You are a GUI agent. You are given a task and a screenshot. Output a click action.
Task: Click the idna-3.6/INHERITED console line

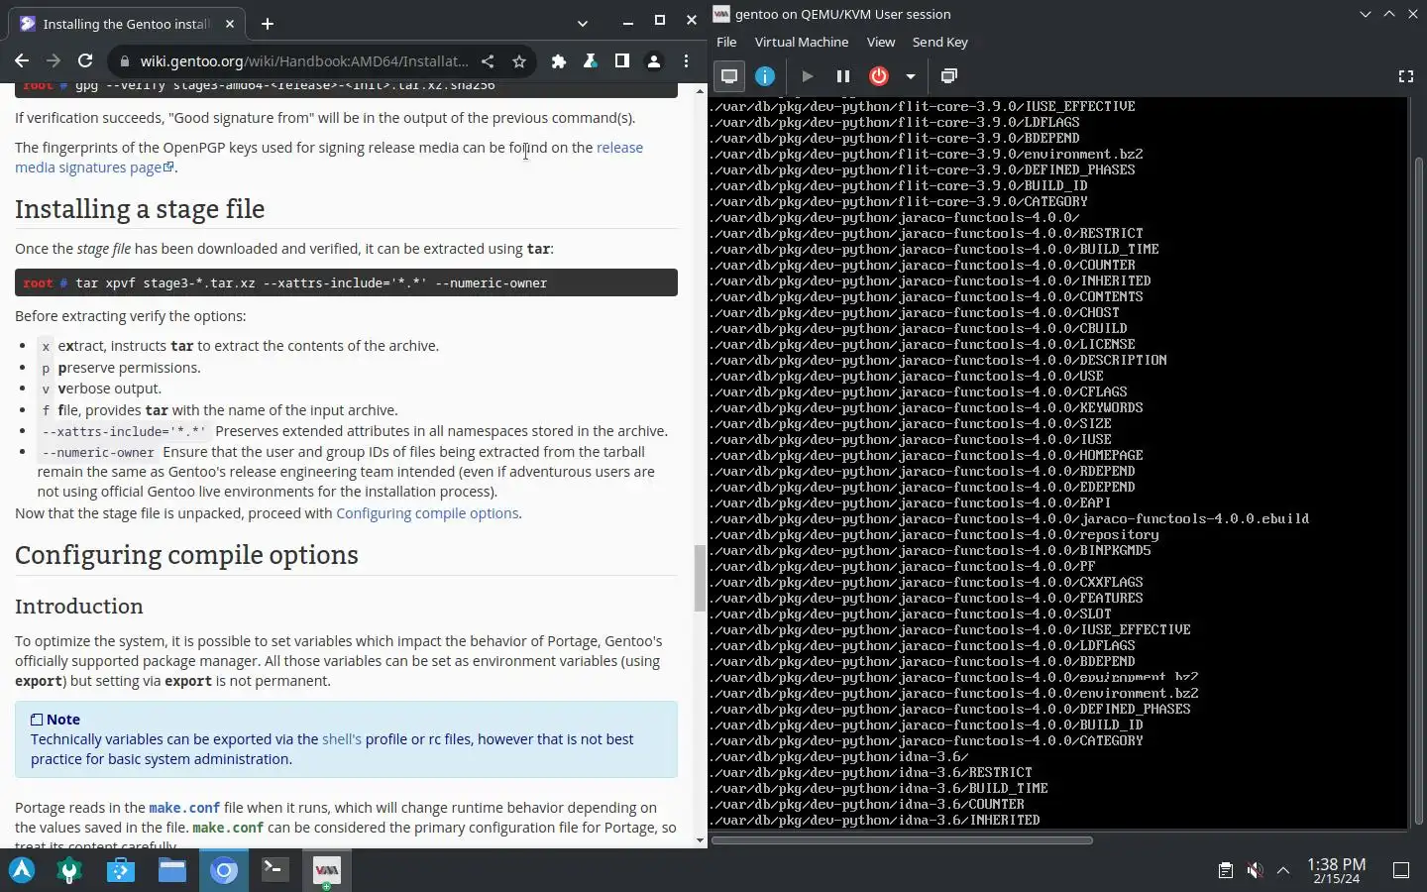click(876, 820)
